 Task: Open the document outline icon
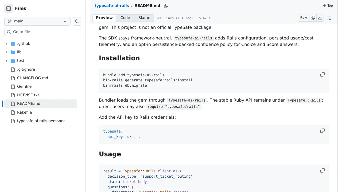[x=329, y=18]
